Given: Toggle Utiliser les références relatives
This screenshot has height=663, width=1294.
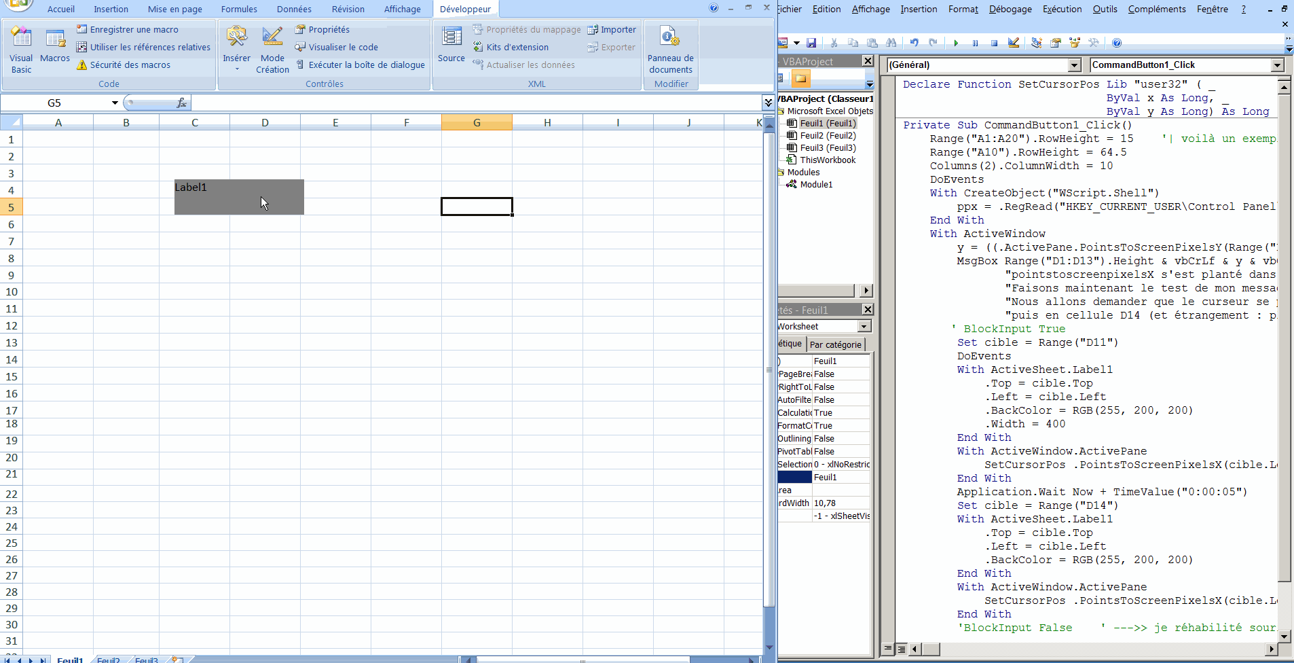Looking at the screenshot, I should [143, 47].
